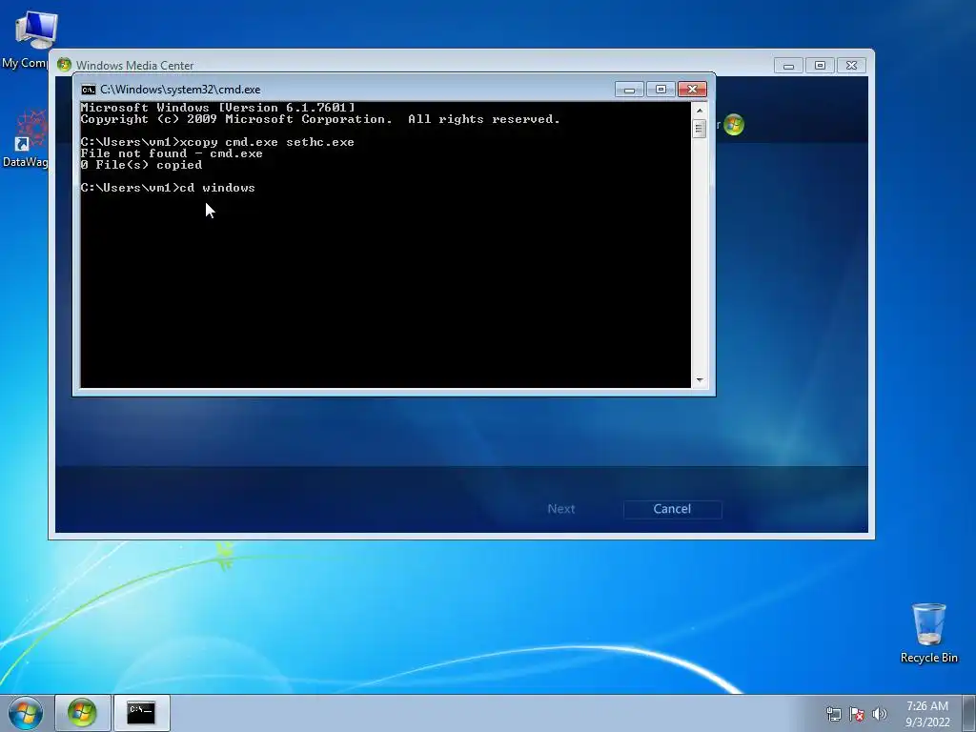Select the cmd.exe taskbar button
The width and height of the screenshot is (976, 732).
click(x=141, y=713)
